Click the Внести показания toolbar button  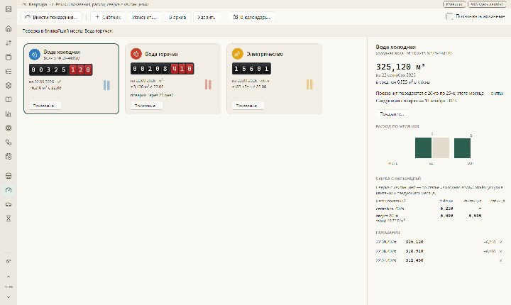point(52,17)
